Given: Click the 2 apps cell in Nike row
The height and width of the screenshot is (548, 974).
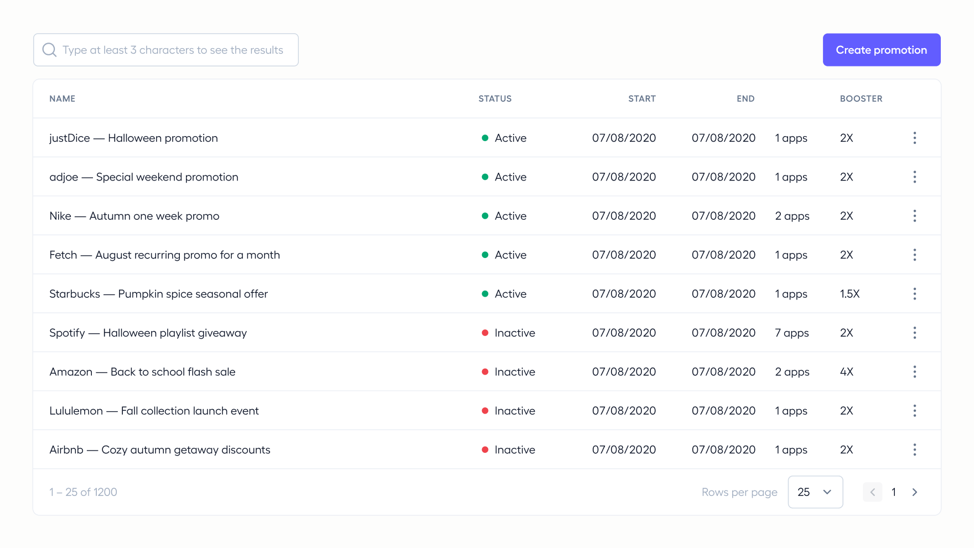Looking at the screenshot, I should 792,216.
